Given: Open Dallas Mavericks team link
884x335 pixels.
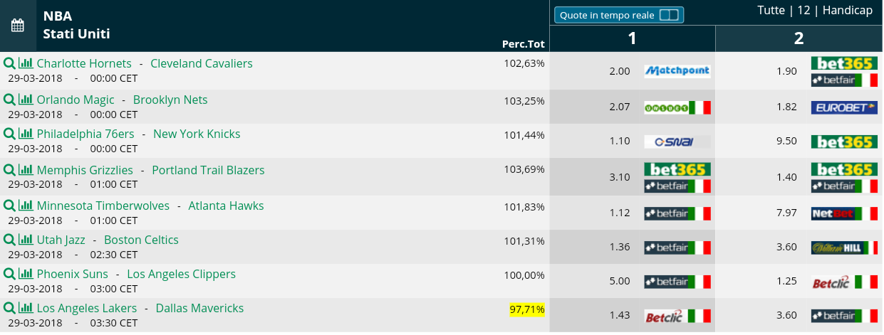Looking at the screenshot, I should coord(199,308).
